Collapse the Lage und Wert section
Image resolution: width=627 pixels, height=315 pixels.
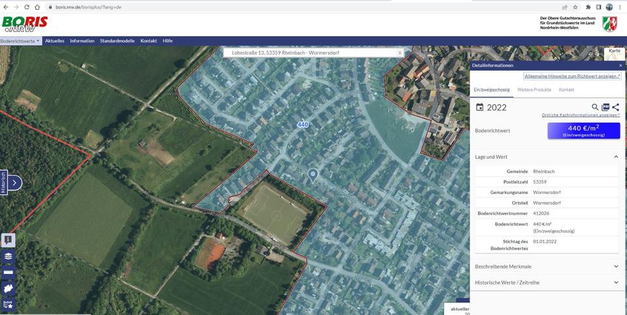point(615,157)
